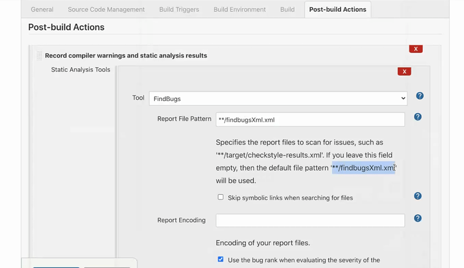Click the highlighted default findbugsXml.xml pattern text
Image resolution: width=464 pixels, height=268 pixels.
point(364,168)
